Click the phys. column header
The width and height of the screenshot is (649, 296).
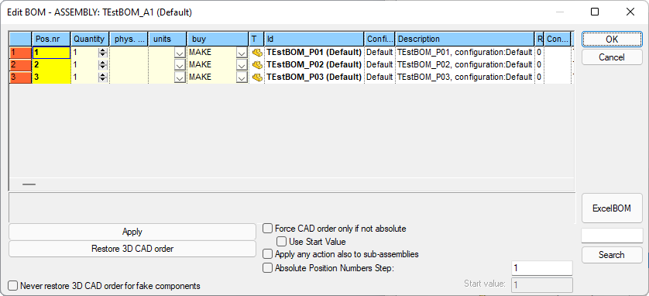129,40
